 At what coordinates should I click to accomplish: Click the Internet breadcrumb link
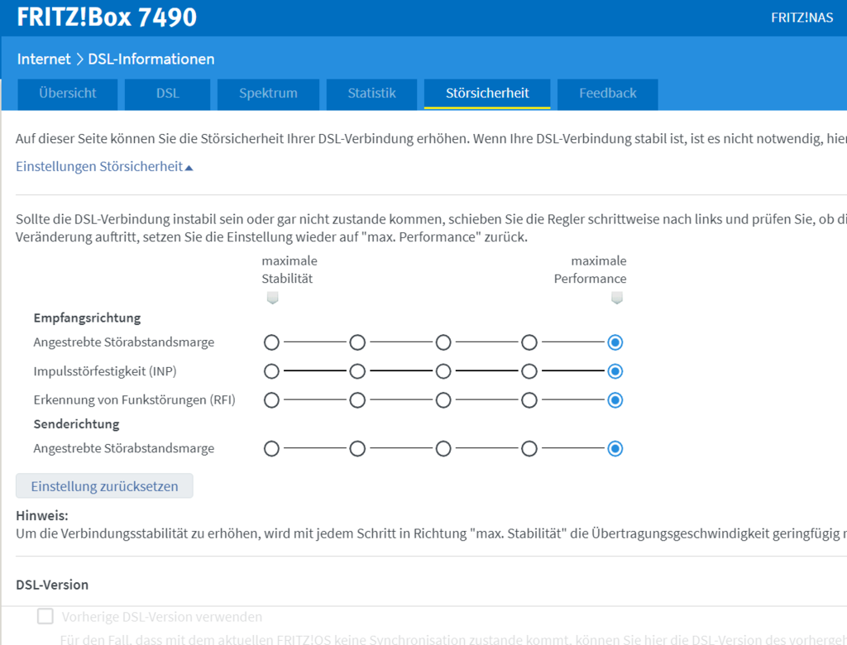[44, 59]
